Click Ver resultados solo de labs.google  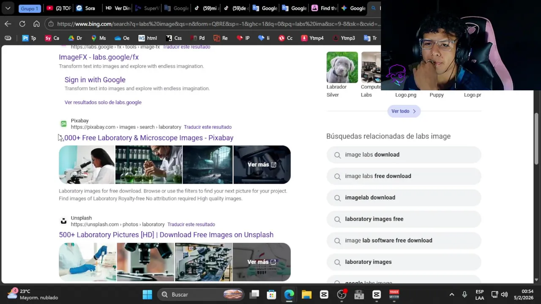tap(103, 102)
